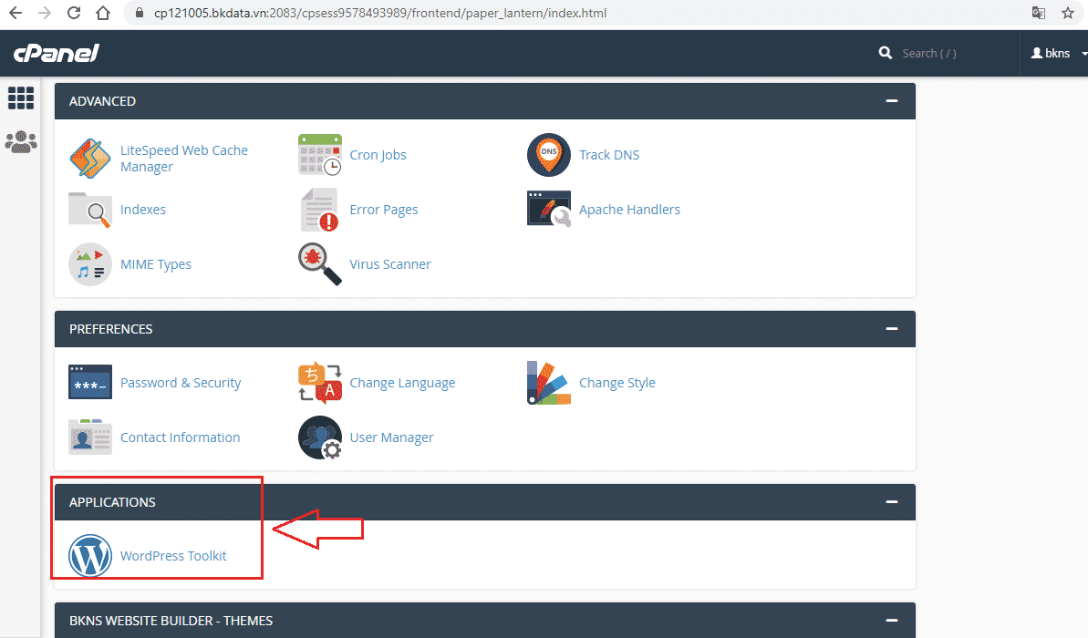The height and width of the screenshot is (638, 1088).
Task: Open the Change Style link
Action: coord(617,383)
